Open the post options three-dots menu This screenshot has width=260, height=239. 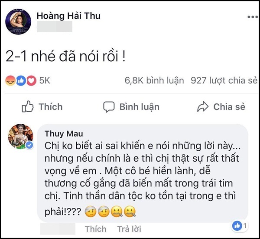(x=252, y=17)
